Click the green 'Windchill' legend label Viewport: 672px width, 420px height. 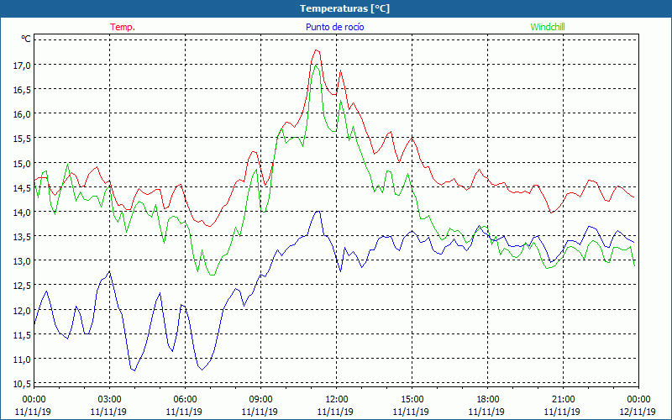pyautogui.click(x=548, y=27)
